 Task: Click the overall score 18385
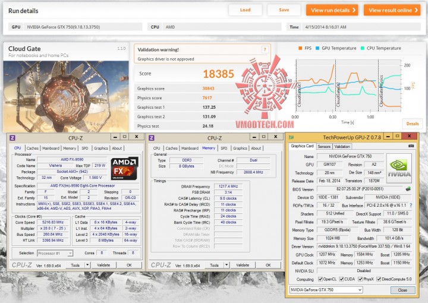point(218,74)
